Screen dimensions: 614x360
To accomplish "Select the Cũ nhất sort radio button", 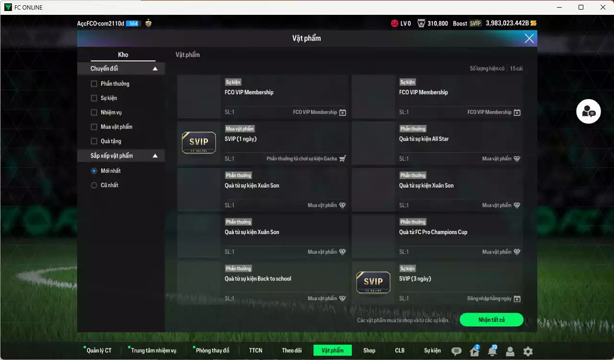I will pos(94,185).
